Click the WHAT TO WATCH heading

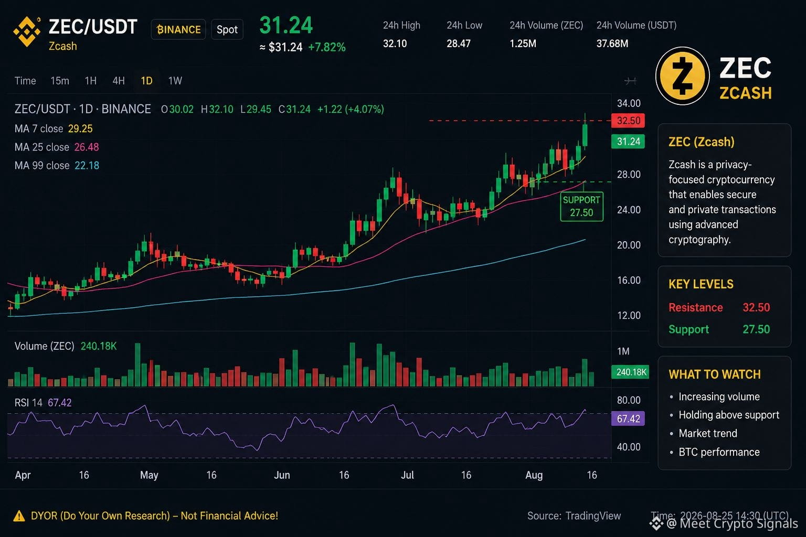(715, 374)
